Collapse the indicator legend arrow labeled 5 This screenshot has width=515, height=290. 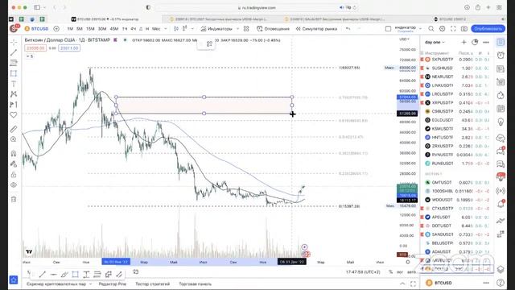click(x=30, y=56)
